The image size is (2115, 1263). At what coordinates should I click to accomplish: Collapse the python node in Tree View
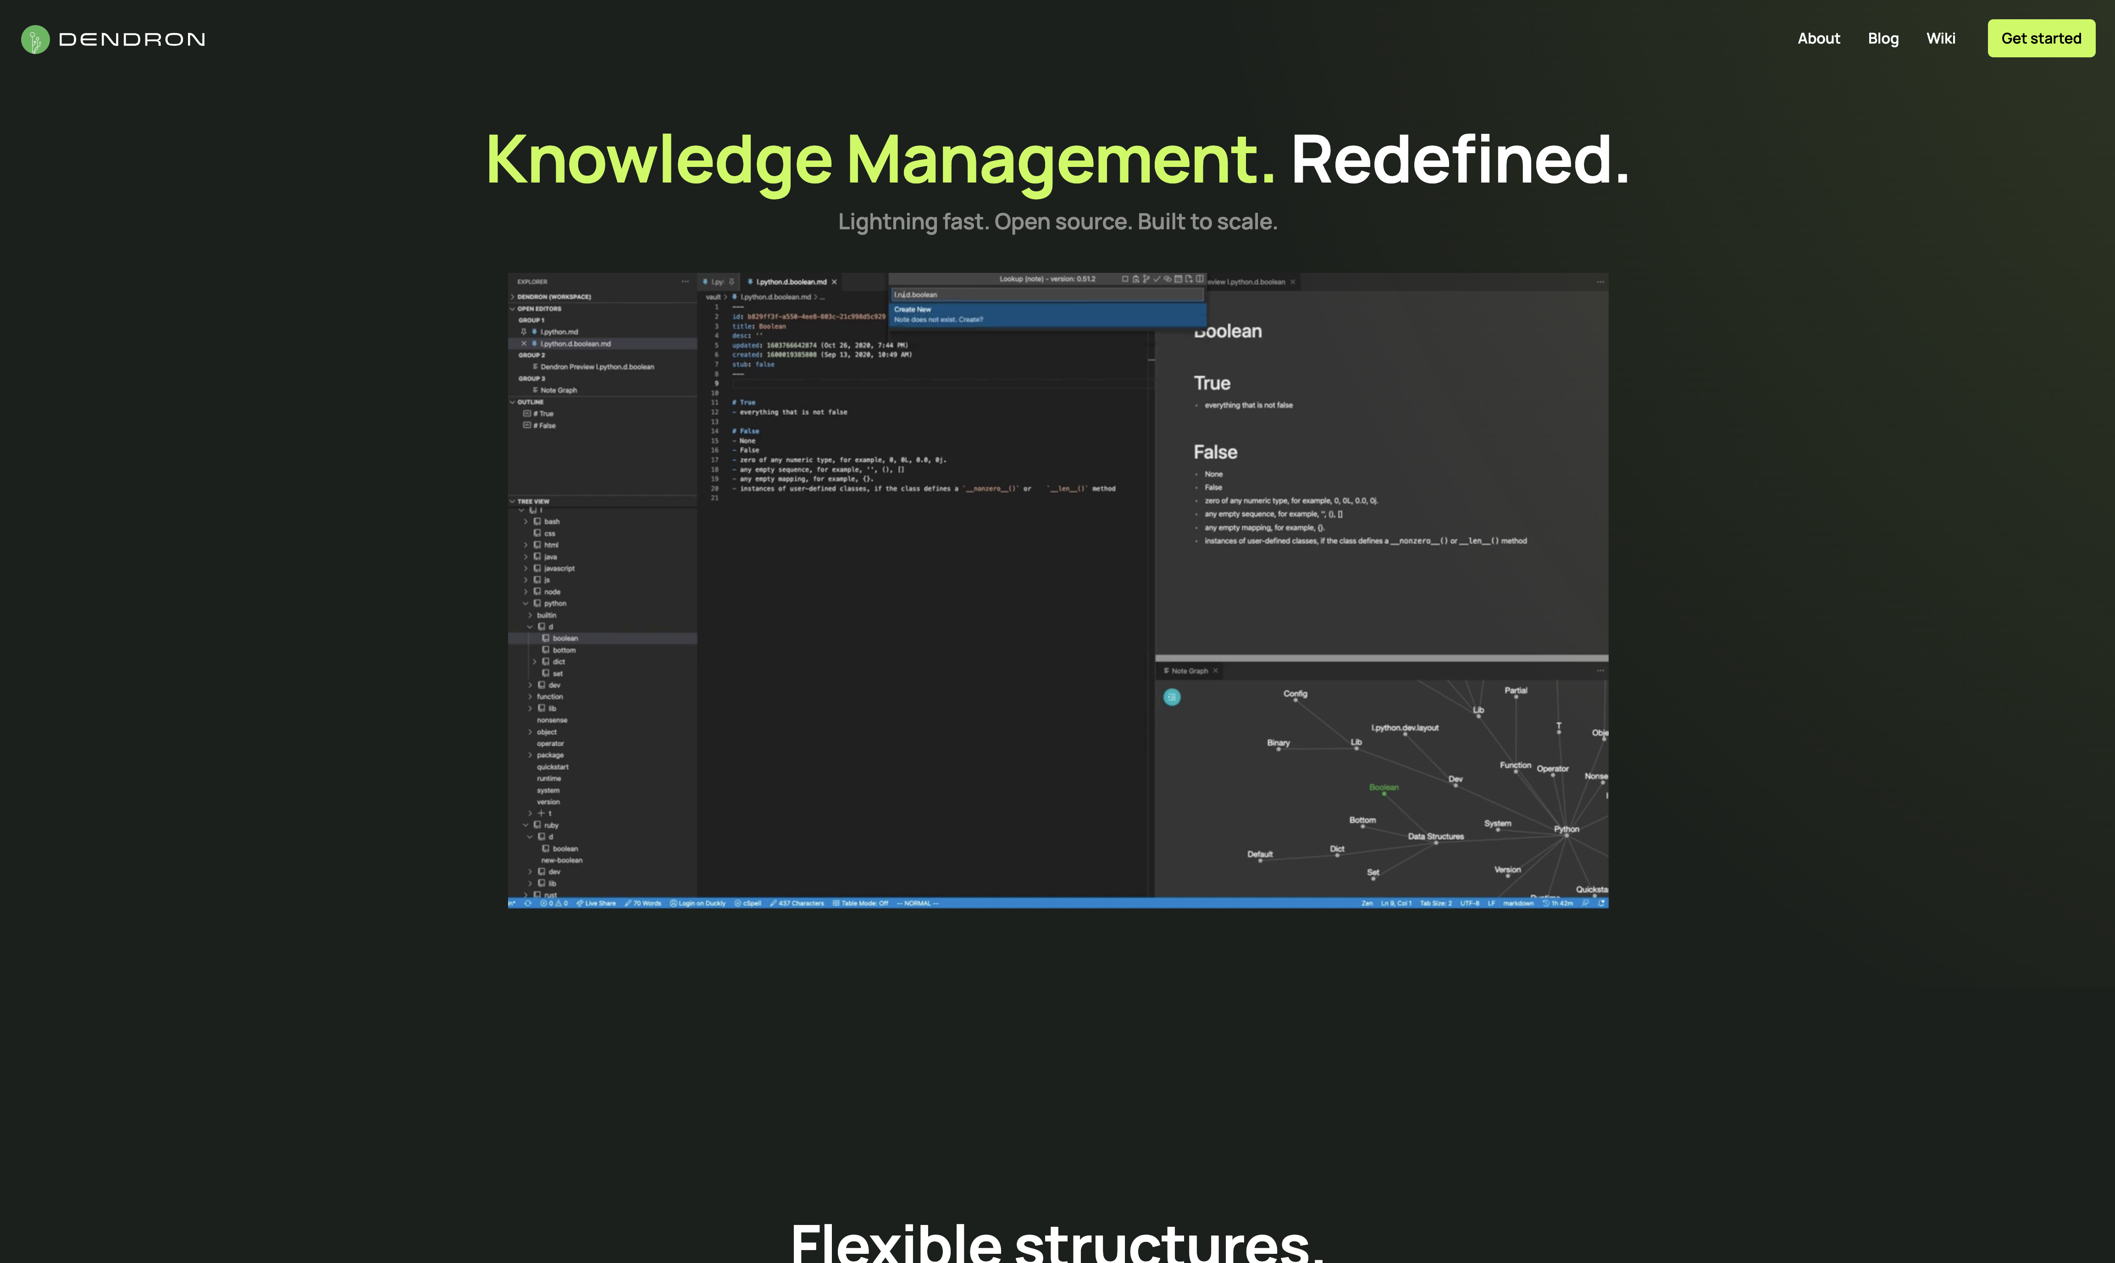tap(526, 604)
